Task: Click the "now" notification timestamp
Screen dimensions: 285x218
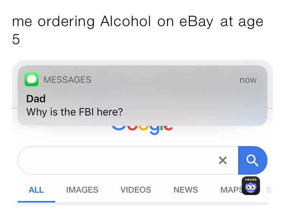Action: point(248,80)
